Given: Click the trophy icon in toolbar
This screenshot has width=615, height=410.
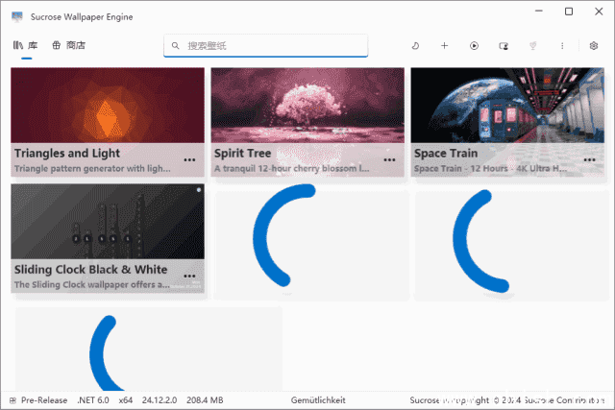Looking at the screenshot, I should pyautogui.click(x=532, y=45).
